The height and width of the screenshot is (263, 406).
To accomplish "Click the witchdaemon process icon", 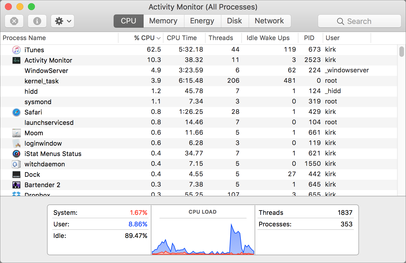I will [16, 164].
